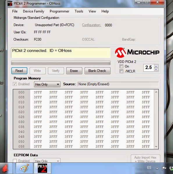Click address label 058 in memory table

21,146
